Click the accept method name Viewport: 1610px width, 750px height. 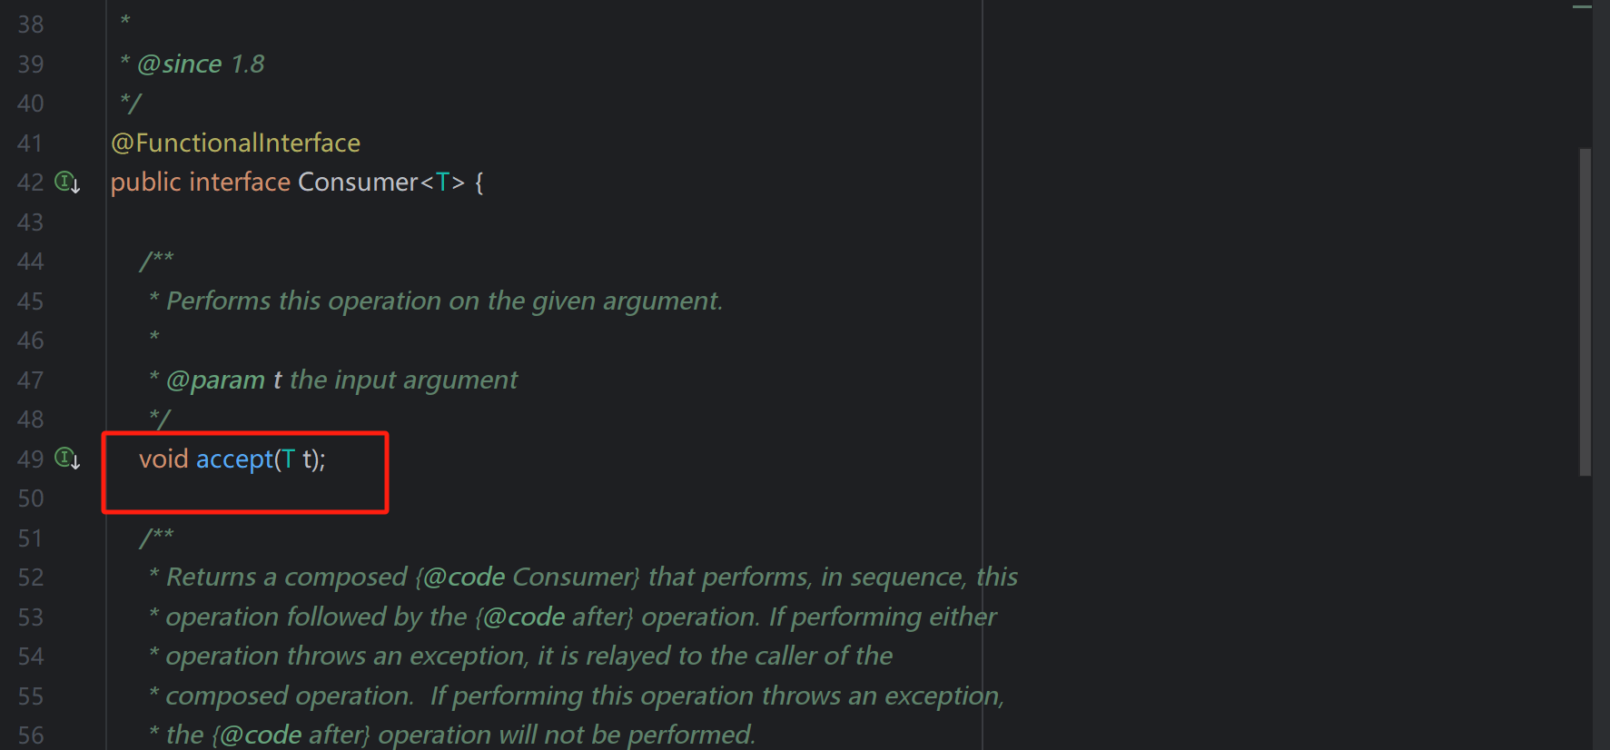(234, 459)
